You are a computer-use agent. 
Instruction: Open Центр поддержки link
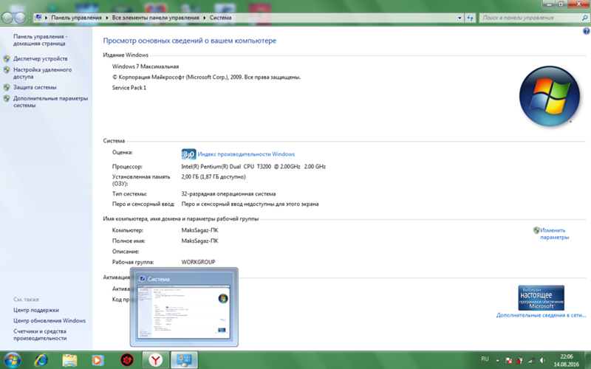(36, 310)
